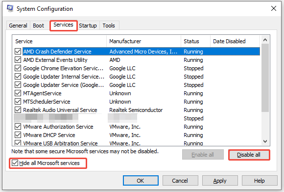Click the Google Chrome Elevation Service name
Viewport: 284px width, 192px height.
[x=63, y=68]
